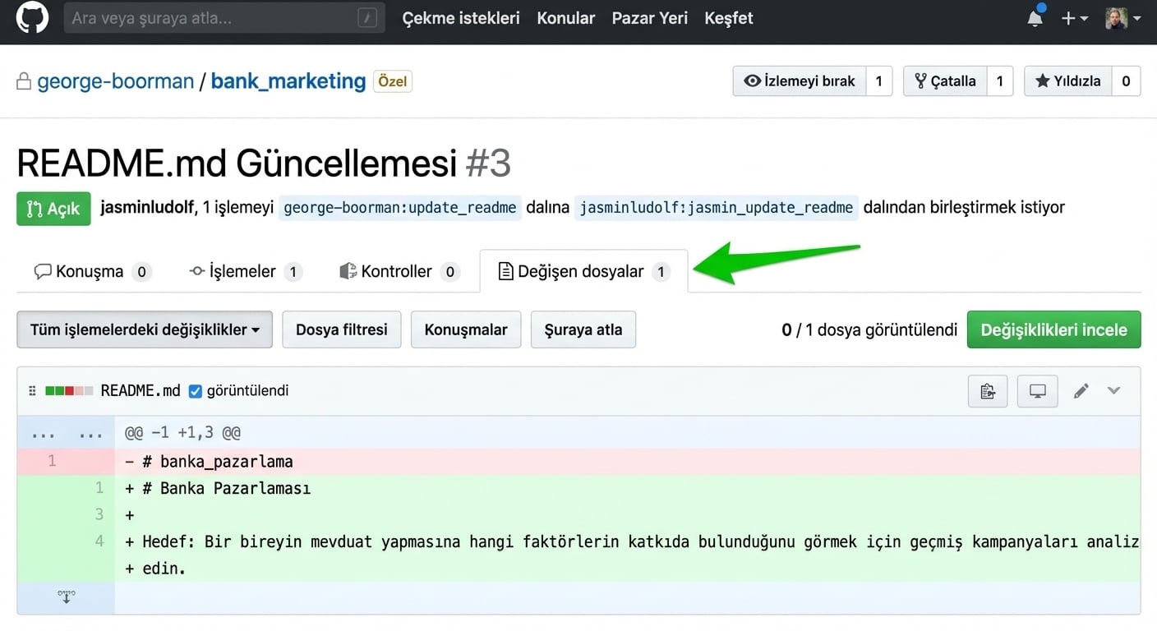Click the display rich diff monitor icon
This screenshot has height=631, width=1157.
pos(1037,391)
